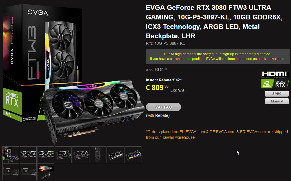Click the HDMI logo badge
The image size is (291, 181).
click(x=275, y=74)
